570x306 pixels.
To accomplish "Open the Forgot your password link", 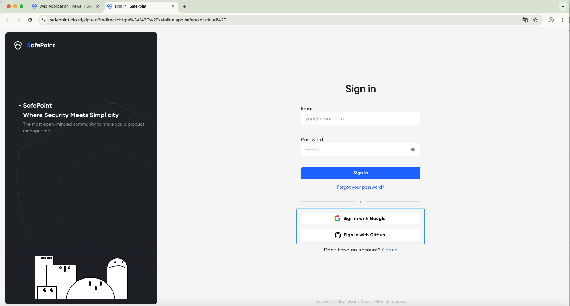I will [x=361, y=187].
